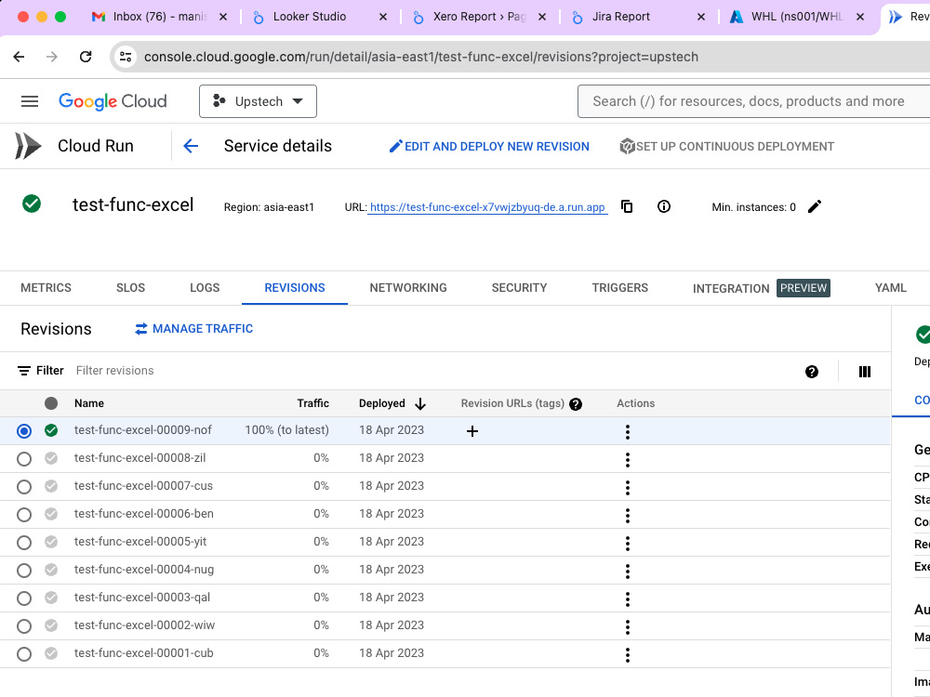Switch to the SLOS tab
The image size is (930, 697).
click(130, 288)
